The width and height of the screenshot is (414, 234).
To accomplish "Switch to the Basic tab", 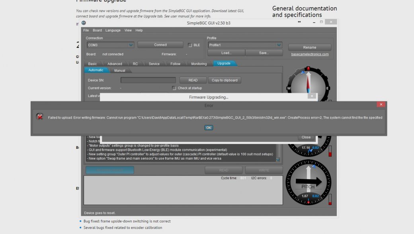I will tap(92, 64).
